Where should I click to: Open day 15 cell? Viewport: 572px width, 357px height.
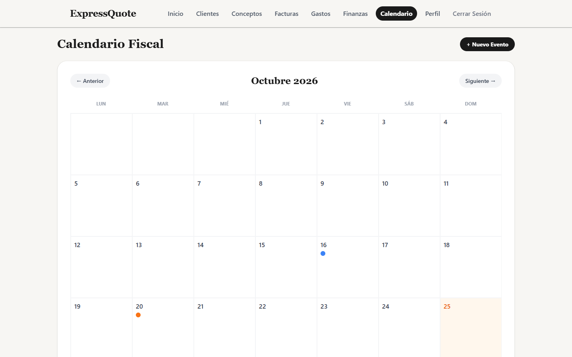click(286, 267)
